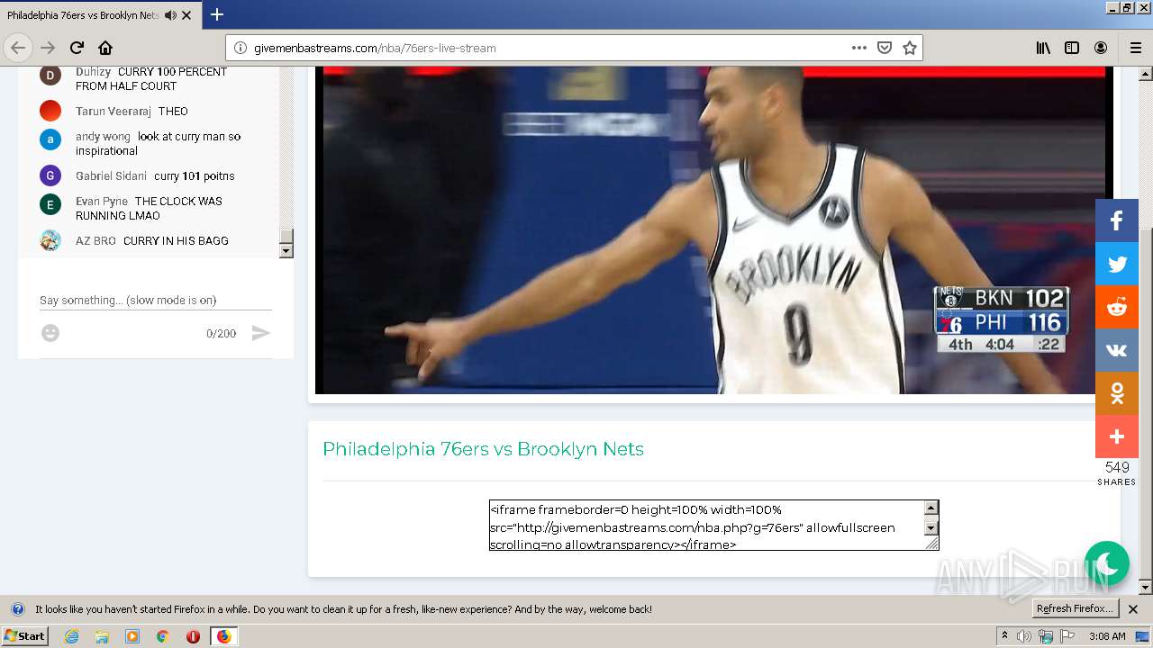Dismiss the Firefox refresh notification bar
Image resolution: width=1153 pixels, height=648 pixels.
coord(1133,609)
